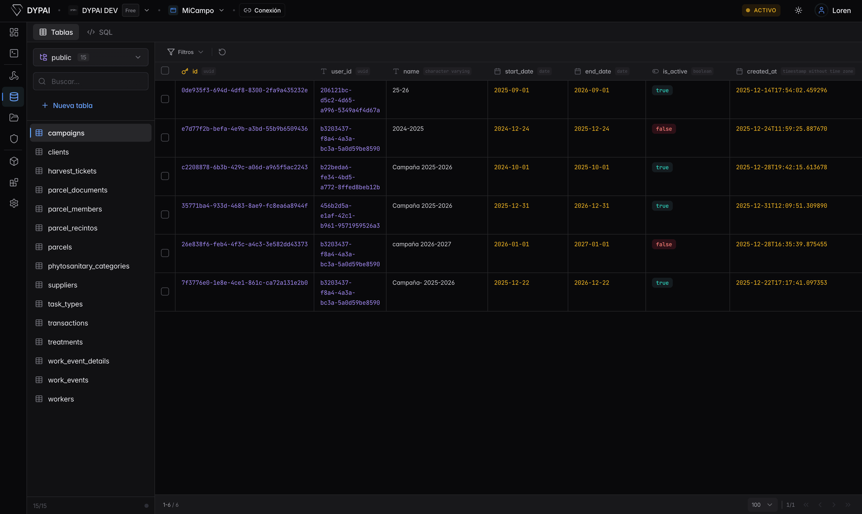This screenshot has width=862, height=514.
Task: Refresh the table data
Action: 222,52
